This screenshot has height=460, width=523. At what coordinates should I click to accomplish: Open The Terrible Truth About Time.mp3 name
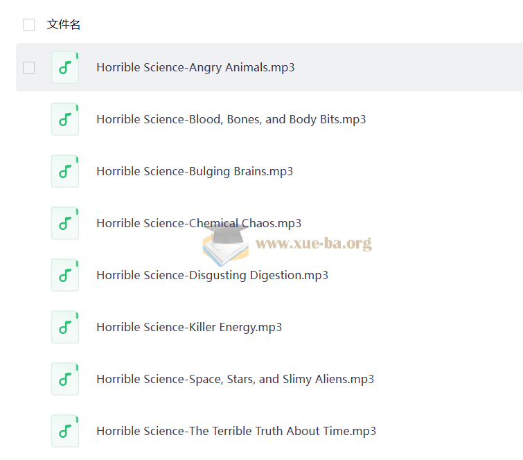pyautogui.click(x=236, y=431)
